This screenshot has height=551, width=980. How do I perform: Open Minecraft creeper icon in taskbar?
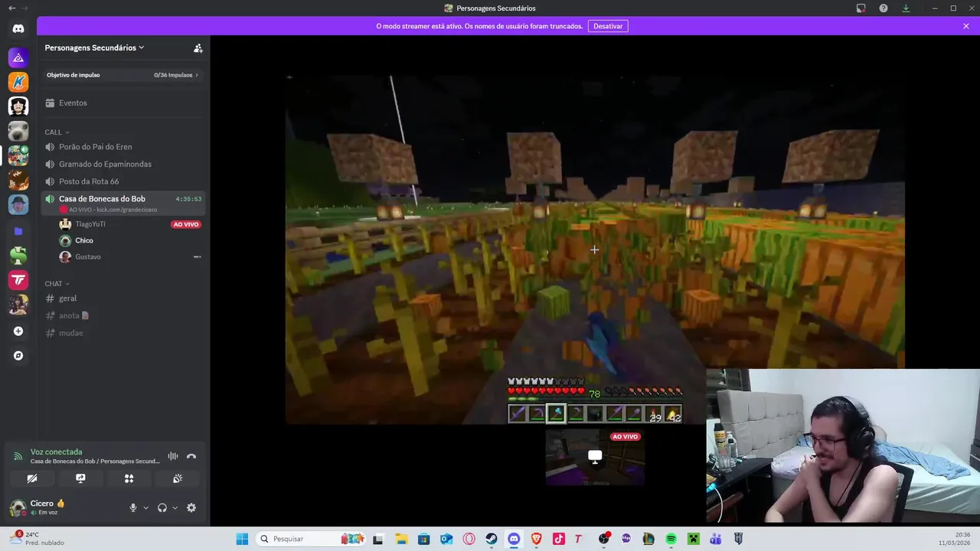(x=693, y=539)
